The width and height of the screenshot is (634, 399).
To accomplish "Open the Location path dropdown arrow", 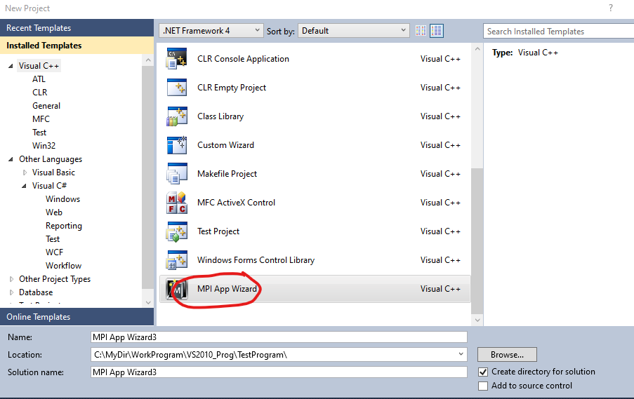I will [461, 354].
